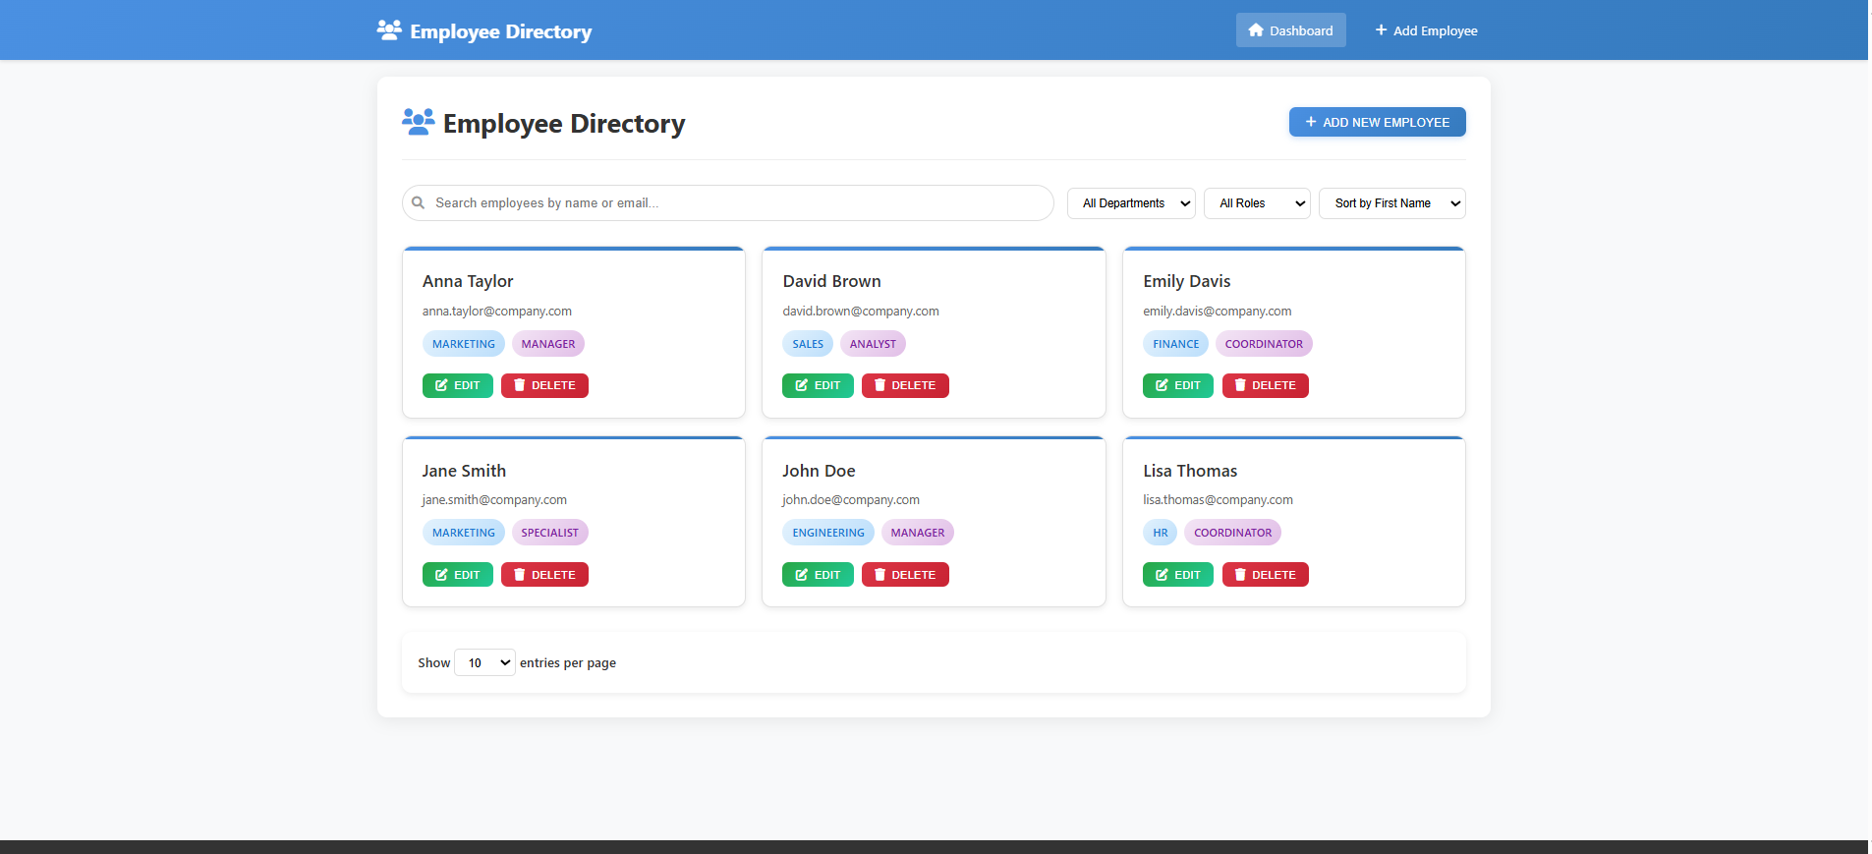Click the search magnifier icon
Image resolution: width=1872 pixels, height=854 pixels.
pyautogui.click(x=418, y=202)
